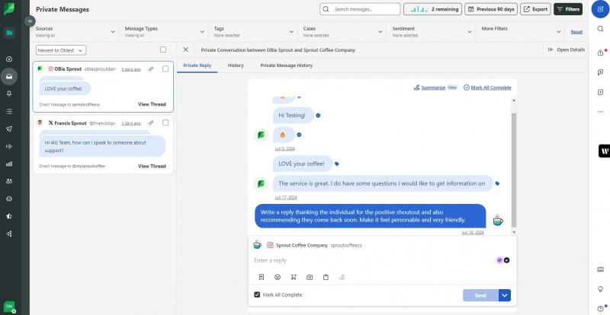Open the Send options dropdown arrow

click(x=505, y=295)
